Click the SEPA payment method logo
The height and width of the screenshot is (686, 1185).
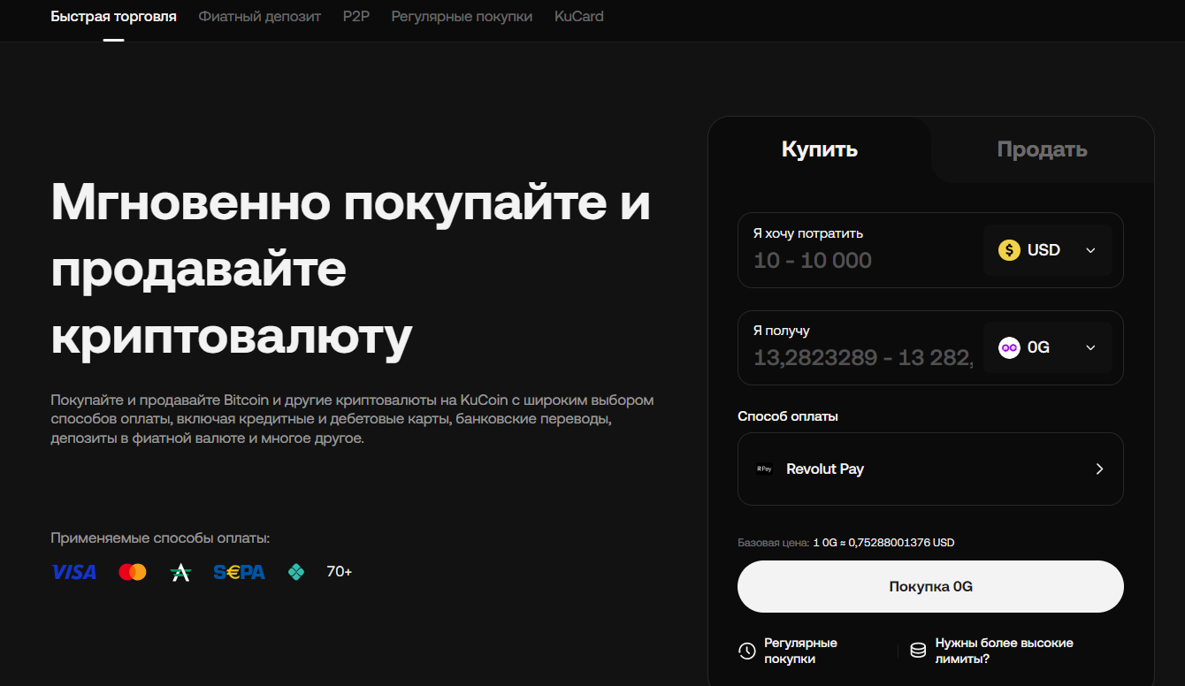coord(239,571)
